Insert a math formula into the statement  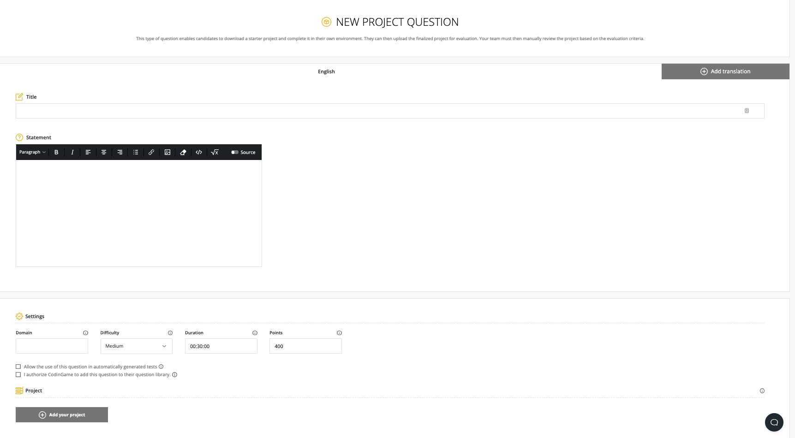click(214, 152)
